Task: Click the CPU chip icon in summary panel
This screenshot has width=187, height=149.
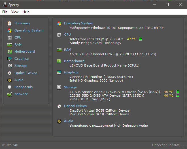Action: (59, 35)
